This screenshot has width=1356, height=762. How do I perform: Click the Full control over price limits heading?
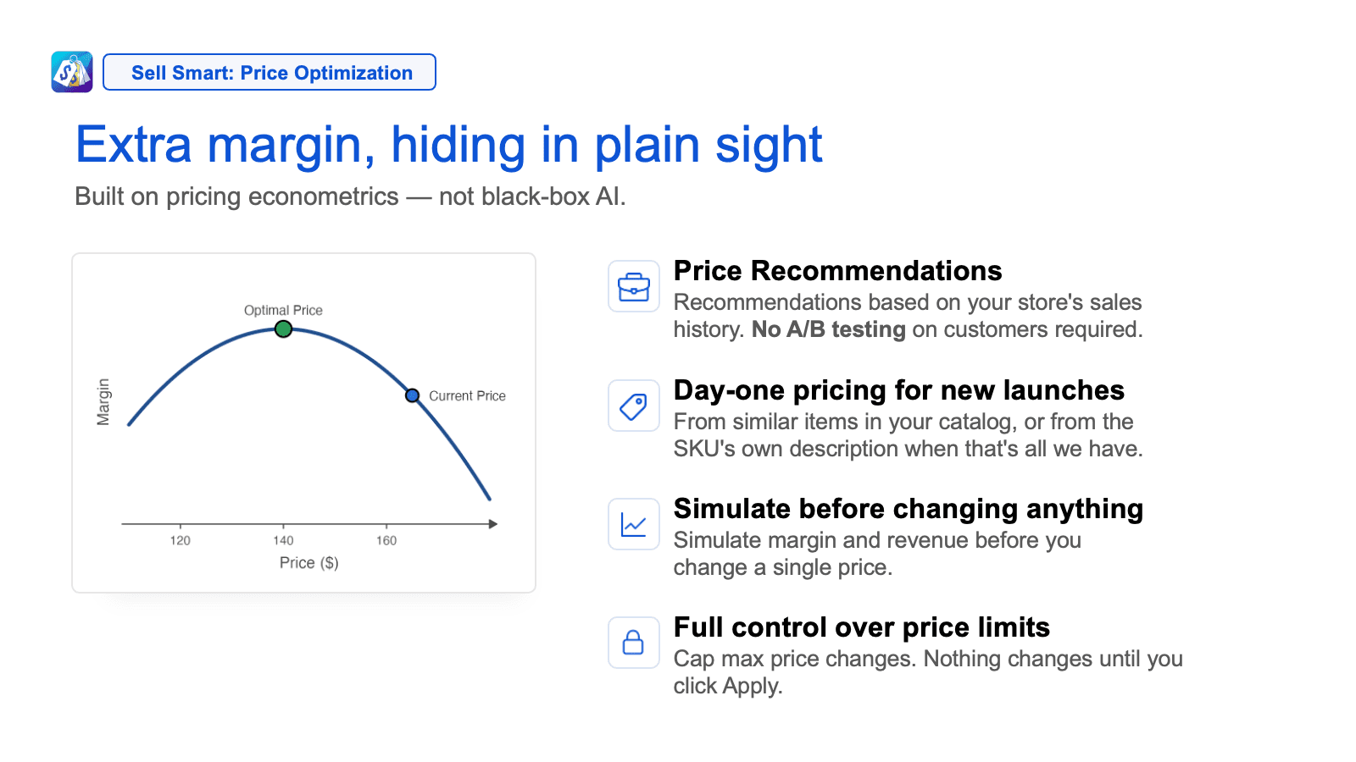click(x=861, y=627)
